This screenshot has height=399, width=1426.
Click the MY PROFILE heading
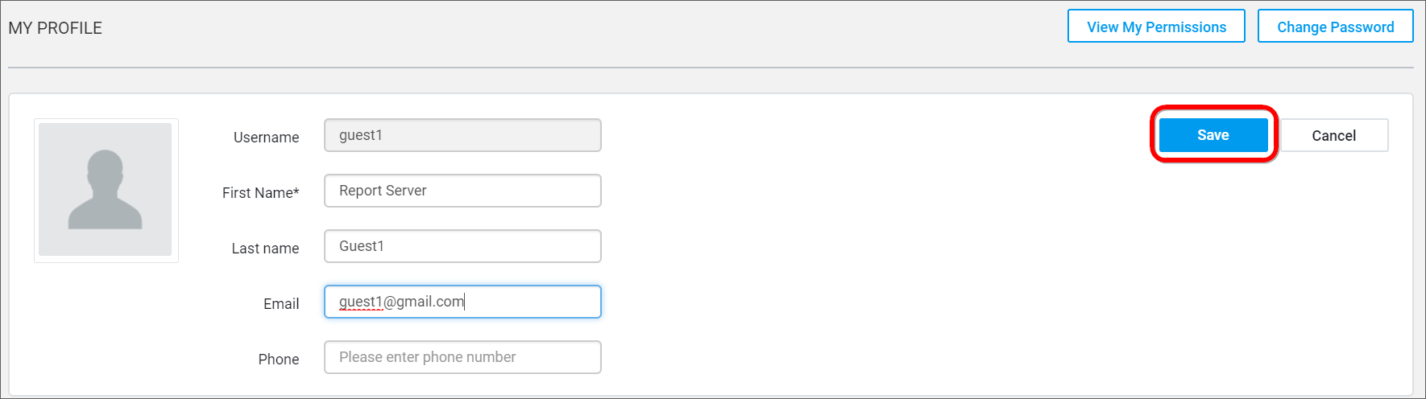point(55,28)
